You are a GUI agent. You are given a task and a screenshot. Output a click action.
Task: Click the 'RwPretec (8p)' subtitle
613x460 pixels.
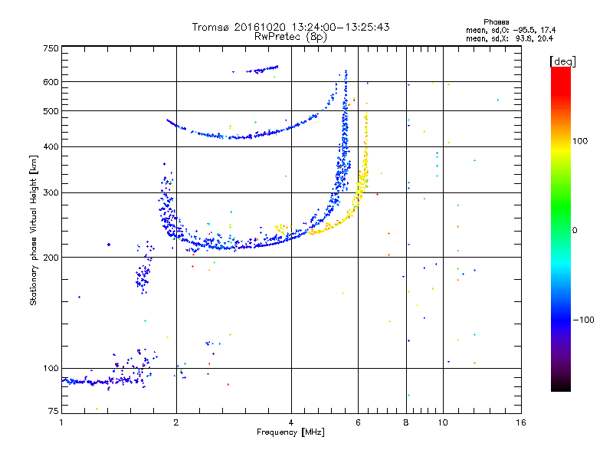coord(290,37)
